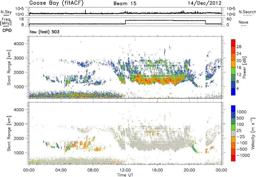Click the "24" label on the Power colorbar
The image size is (256, 177).
pyautogui.click(x=239, y=54)
